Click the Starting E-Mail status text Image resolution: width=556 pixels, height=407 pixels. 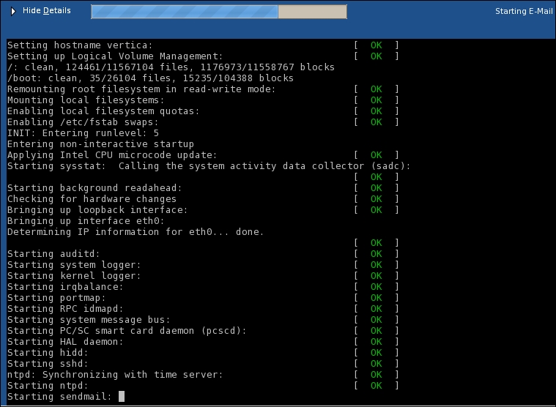(x=524, y=11)
